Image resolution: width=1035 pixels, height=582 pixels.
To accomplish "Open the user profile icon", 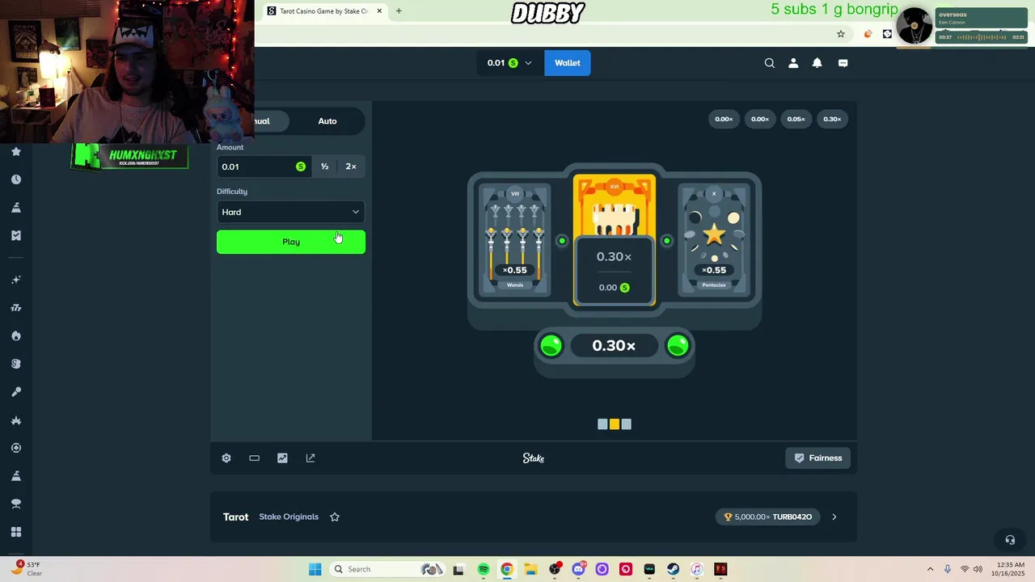I will click(793, 63).
